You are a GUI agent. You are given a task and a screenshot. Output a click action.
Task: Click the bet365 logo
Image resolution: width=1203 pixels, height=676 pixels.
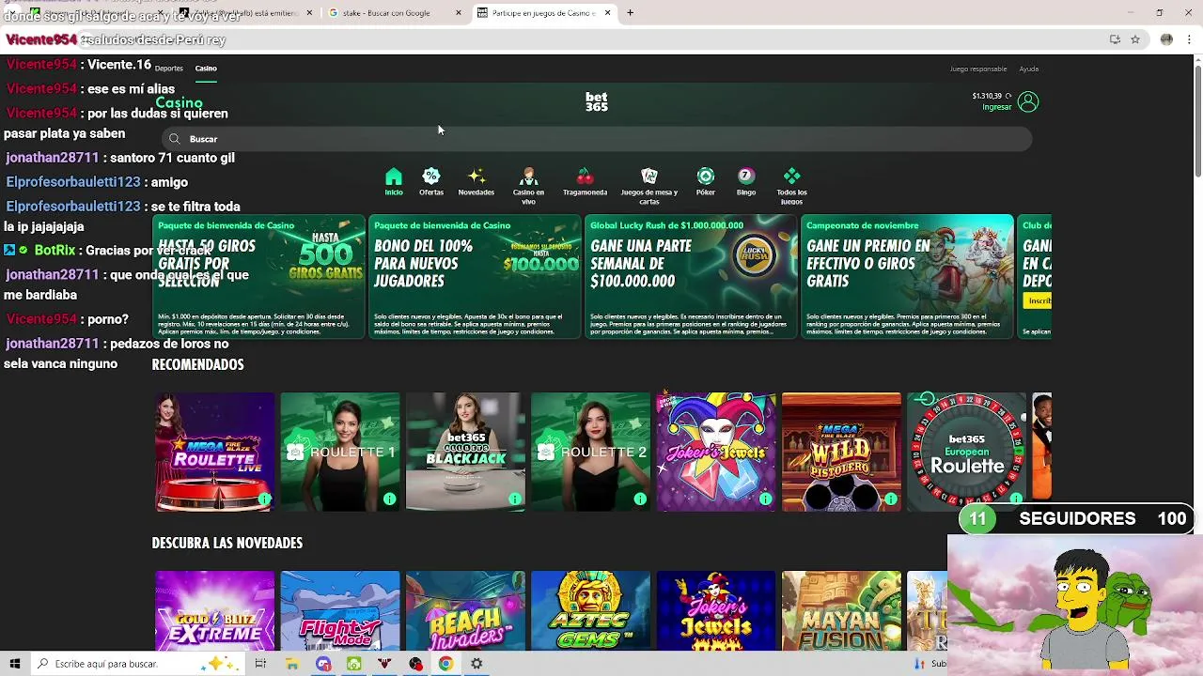click(x=597, y=101)
